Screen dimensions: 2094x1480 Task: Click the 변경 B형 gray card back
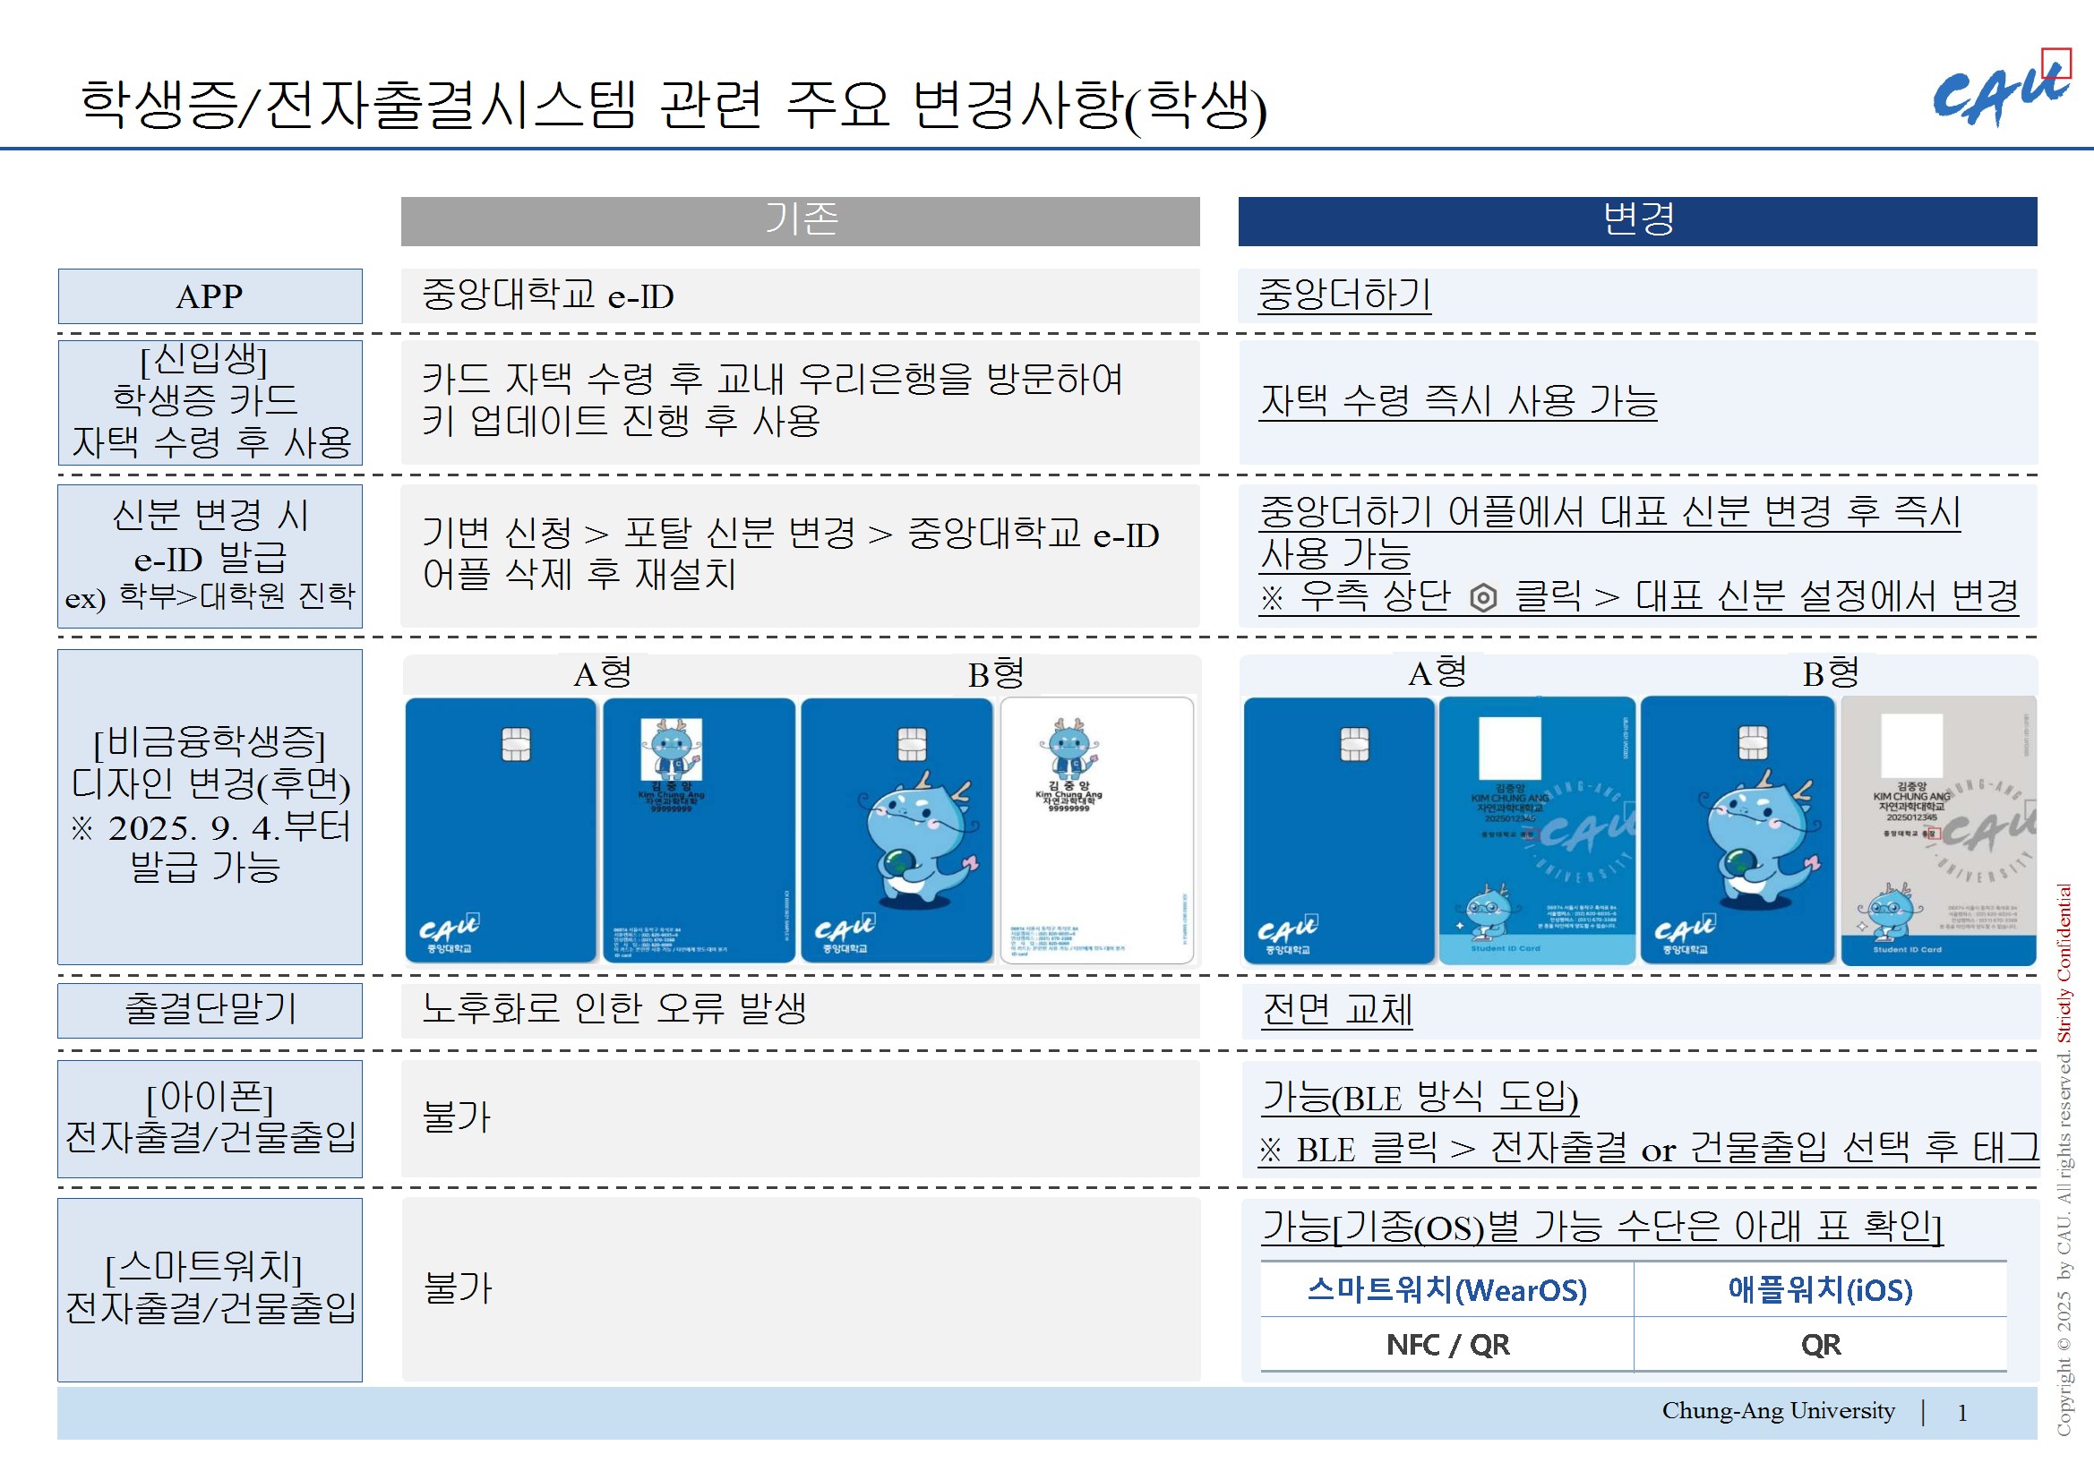click(1938, 831)
